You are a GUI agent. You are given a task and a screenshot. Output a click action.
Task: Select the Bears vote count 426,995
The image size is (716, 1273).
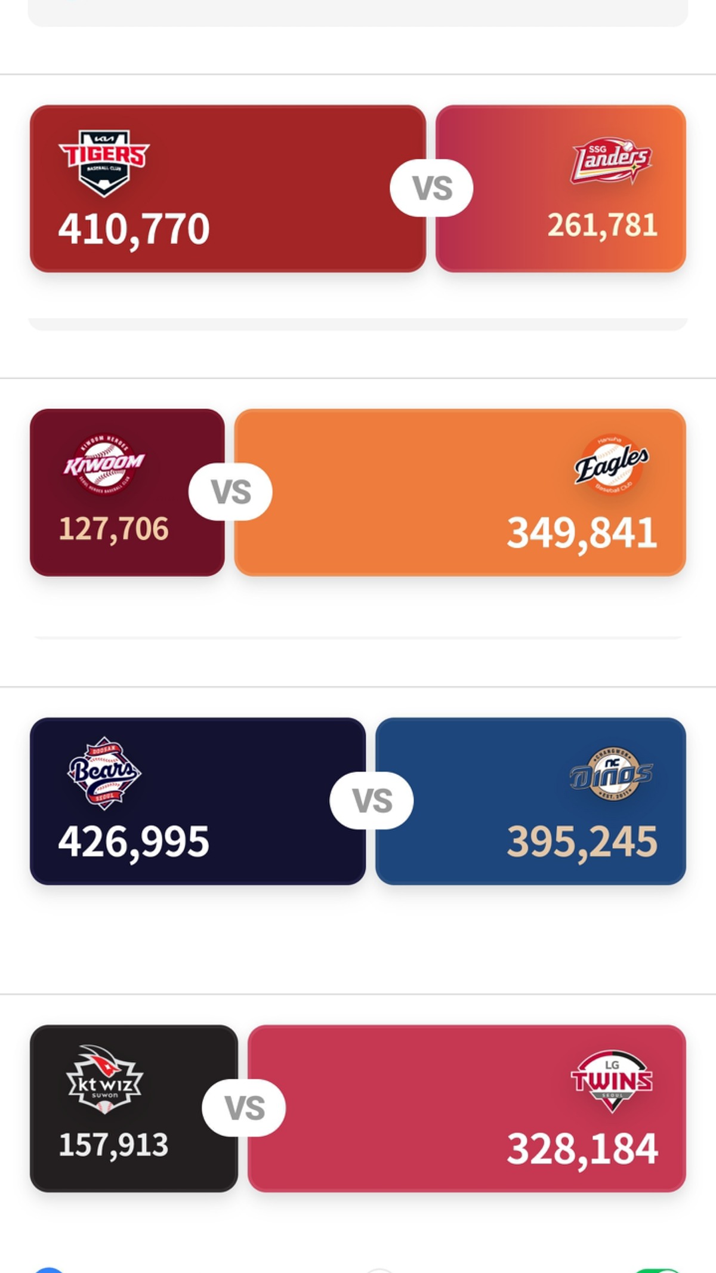point(134,842)
